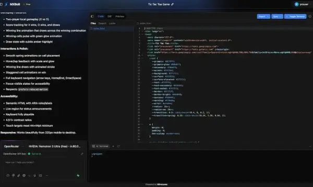
Task: Collapse the html tag fold arrow on line 2
Action: 142,31
